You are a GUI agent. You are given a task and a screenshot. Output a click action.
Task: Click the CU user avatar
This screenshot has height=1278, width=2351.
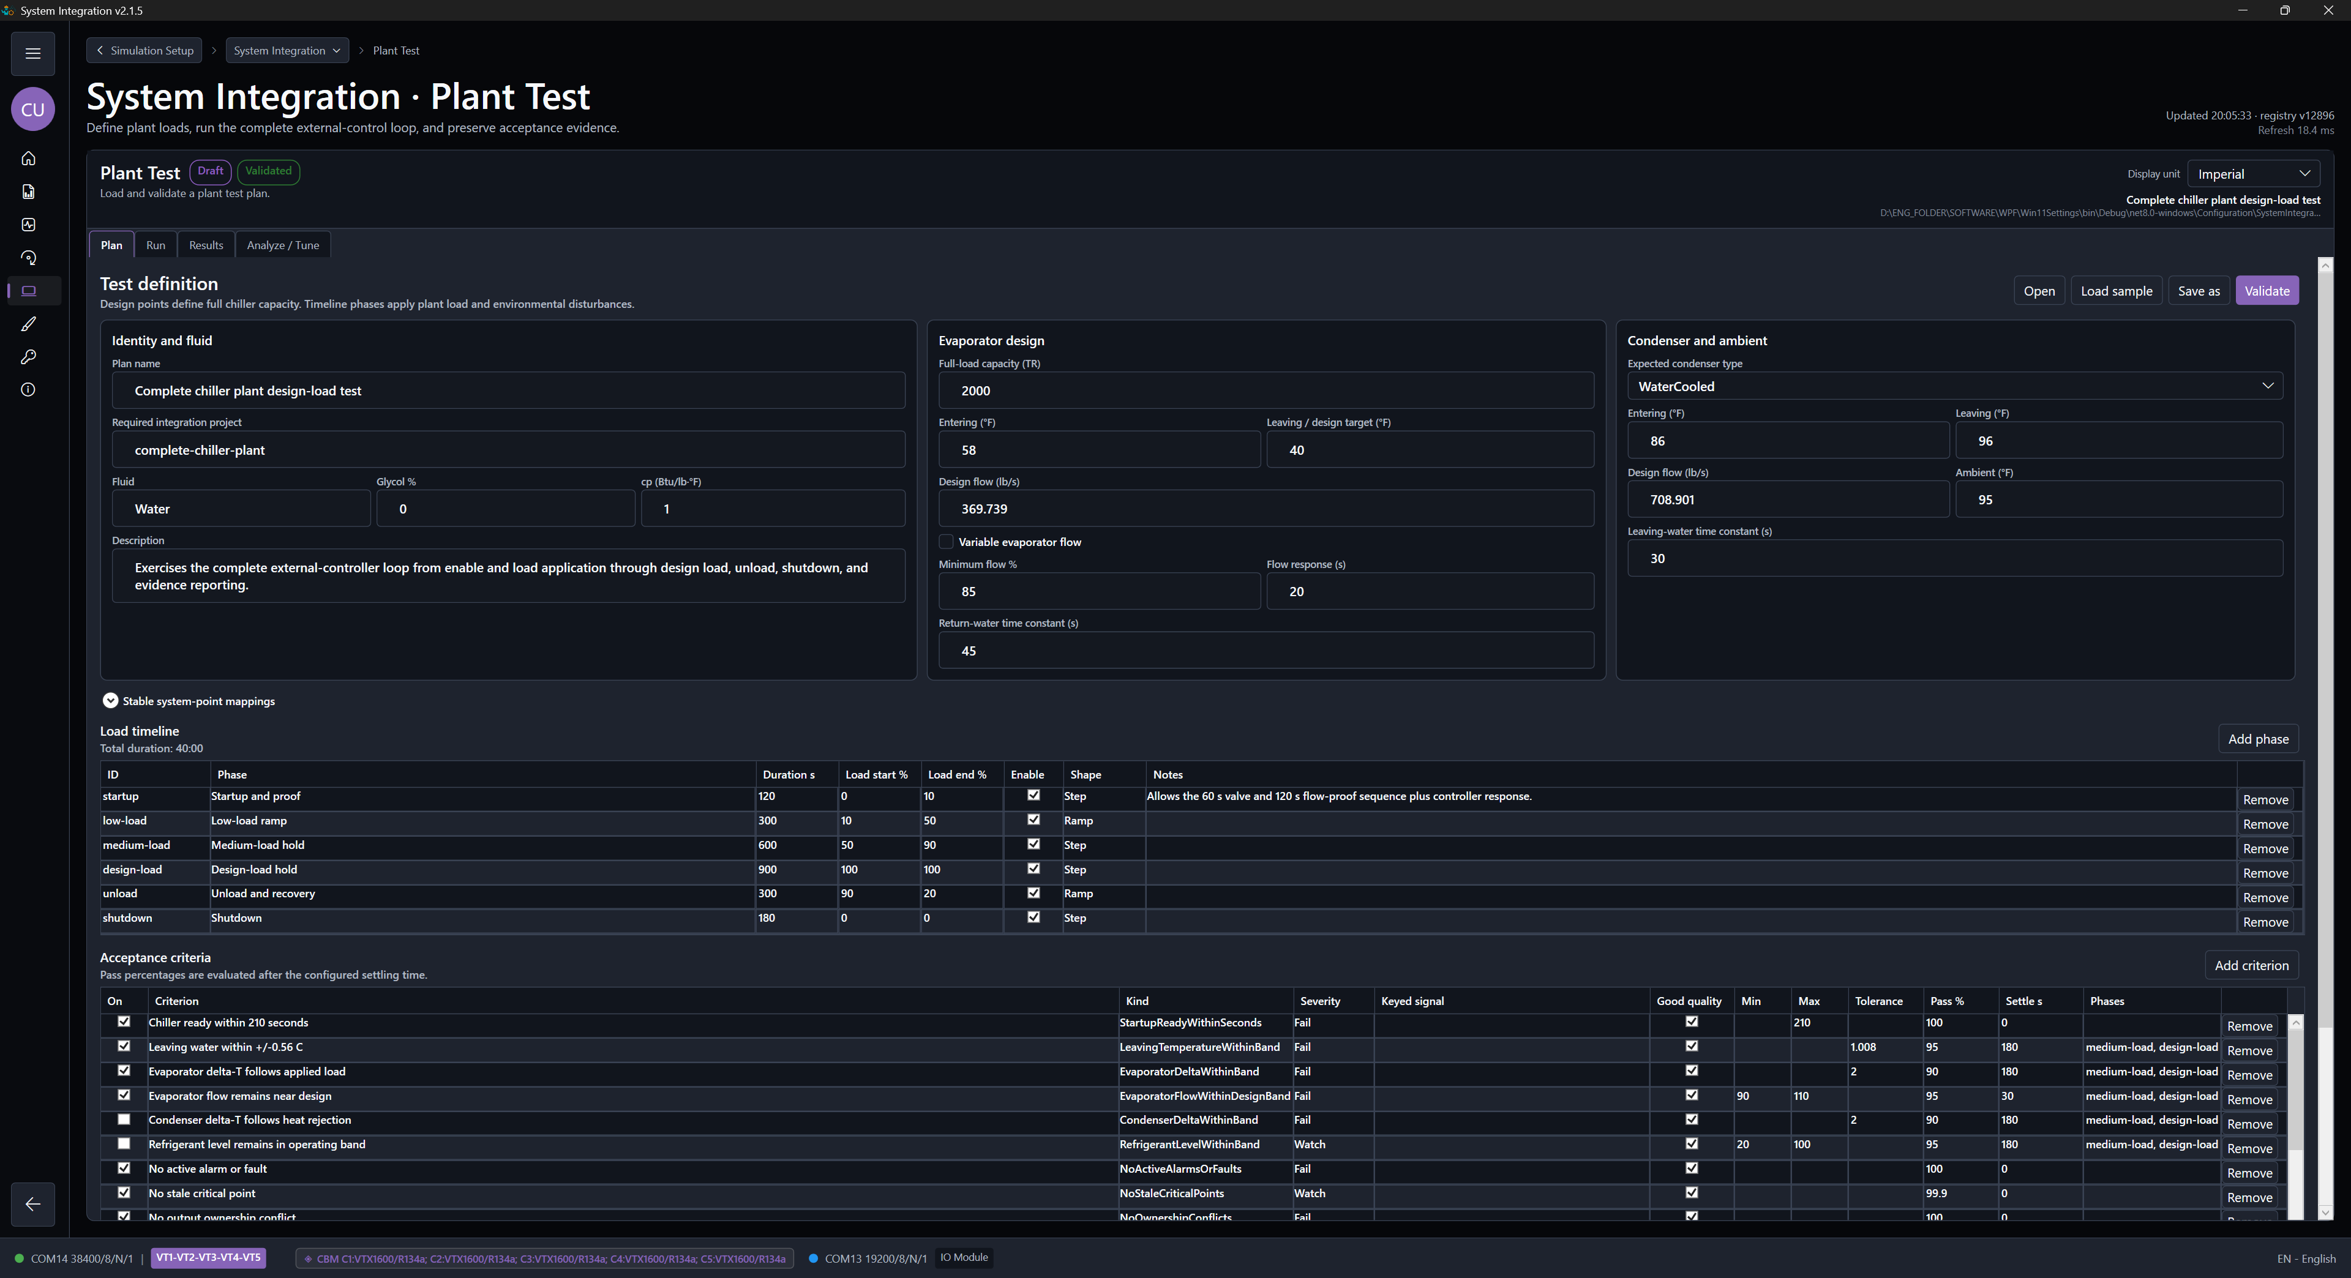click(33, 110)
